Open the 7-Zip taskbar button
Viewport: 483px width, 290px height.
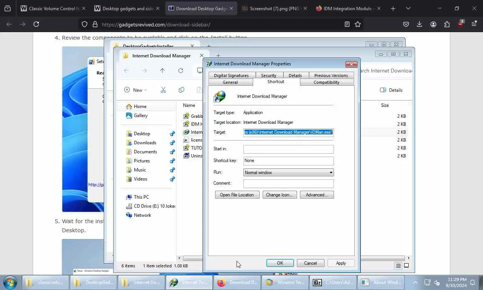(332, 282)
